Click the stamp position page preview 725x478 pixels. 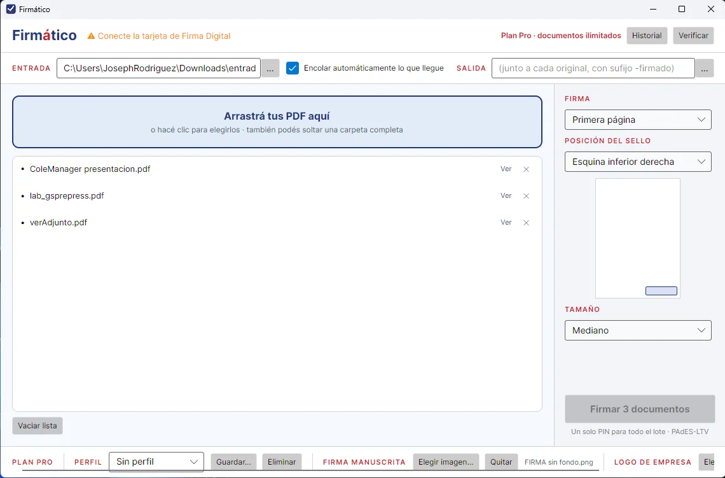coord(638,238)
